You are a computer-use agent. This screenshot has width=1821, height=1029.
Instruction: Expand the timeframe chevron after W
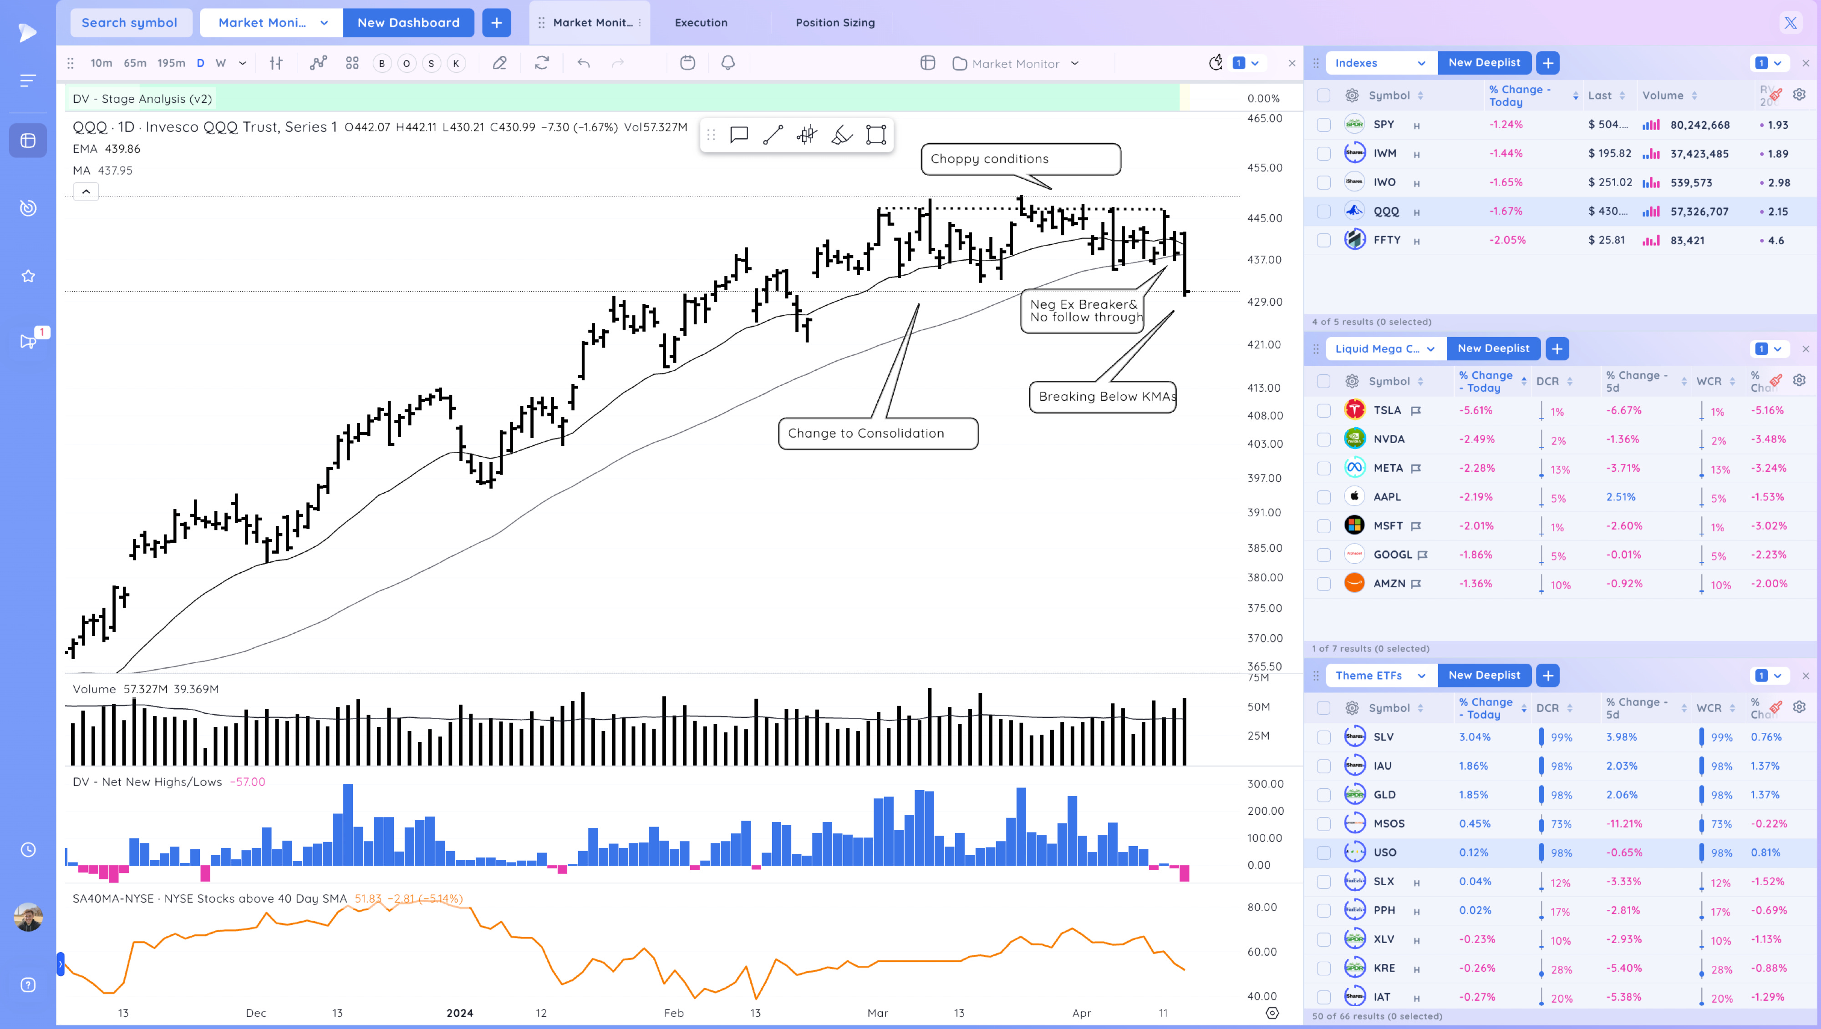pyautogui.click(x=243, y=63)
